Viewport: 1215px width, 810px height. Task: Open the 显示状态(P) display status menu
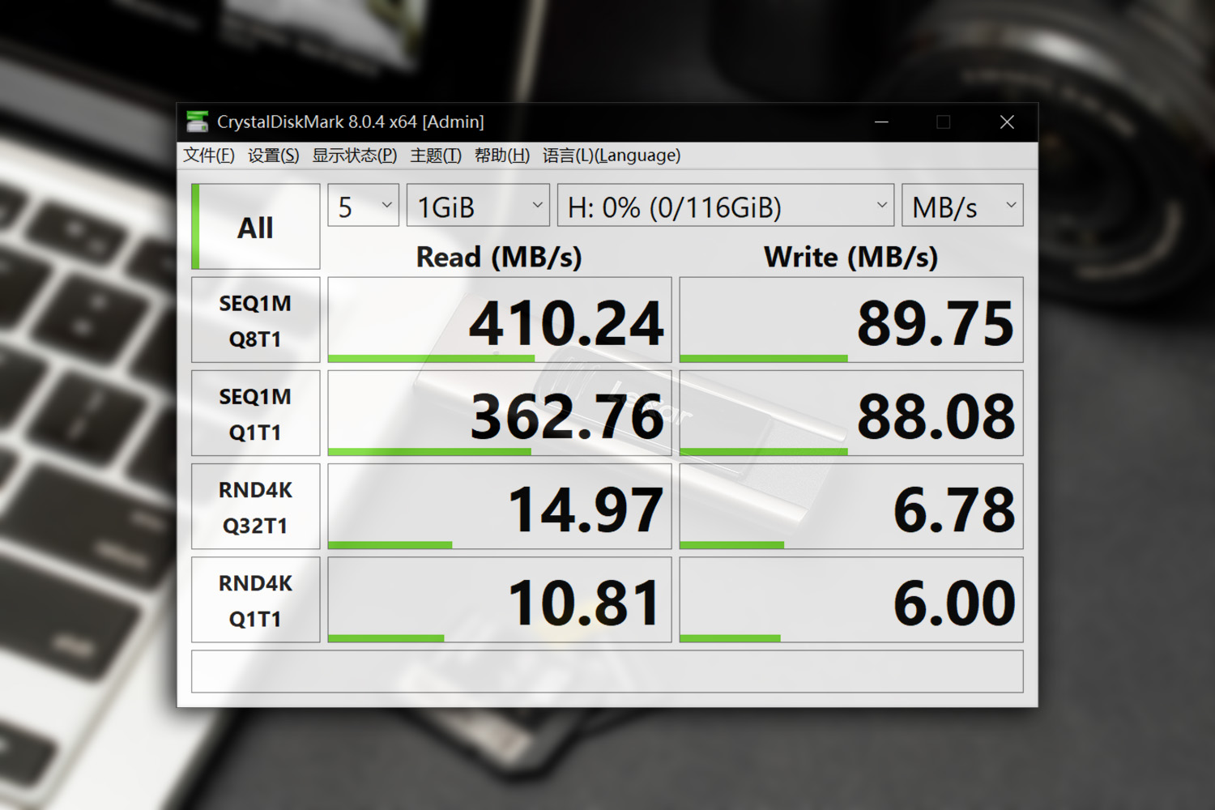(x=354, y=155)
